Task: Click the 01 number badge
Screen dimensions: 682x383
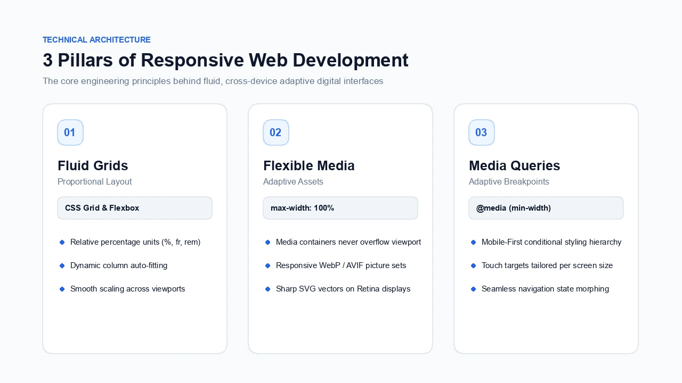Action: click(x=70, y=132)
